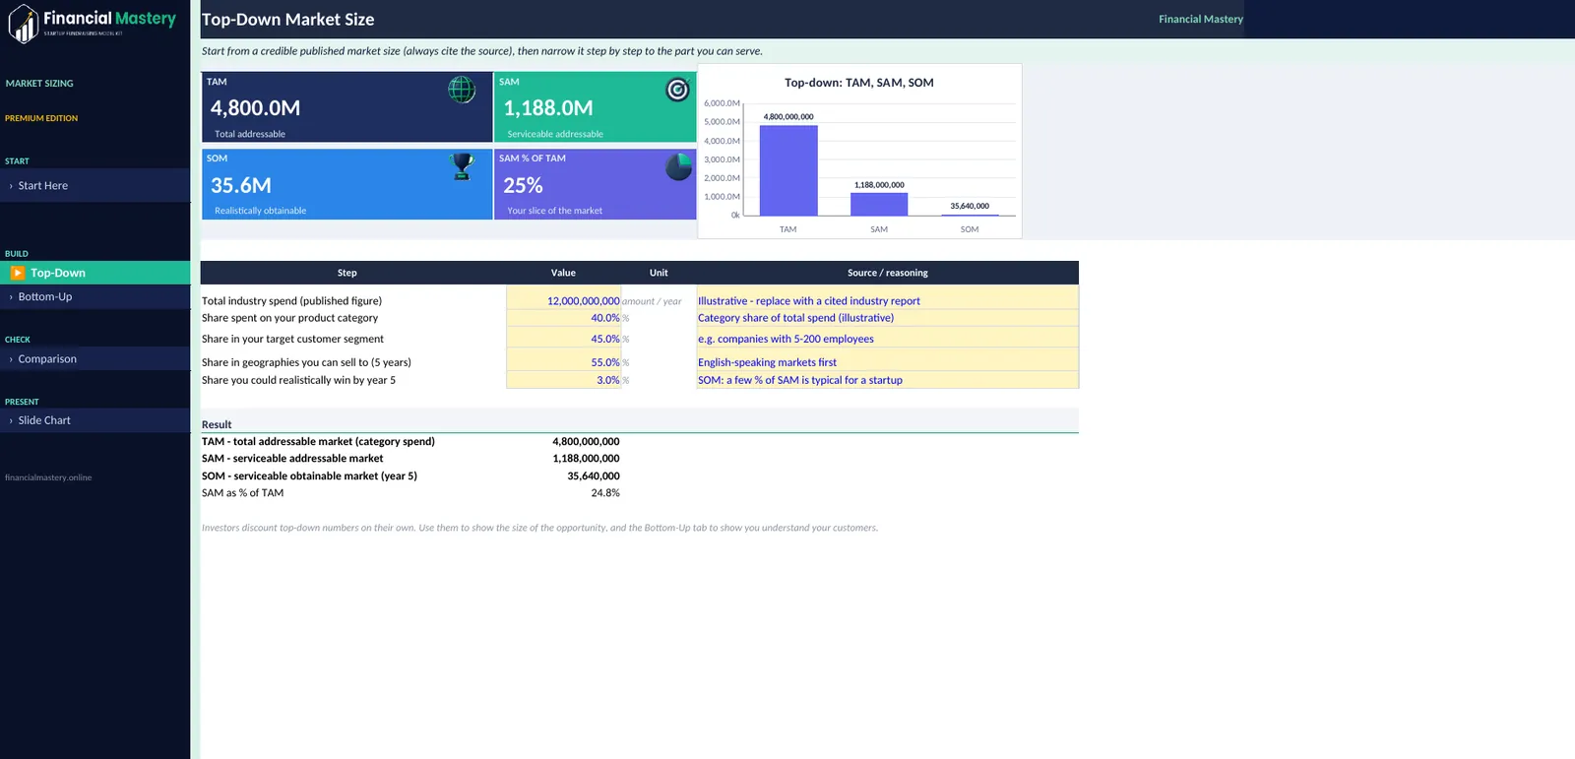Click the chart title Top-down: TAM, SAM, SOM
Screen dimensions: 1575x759
858,83
